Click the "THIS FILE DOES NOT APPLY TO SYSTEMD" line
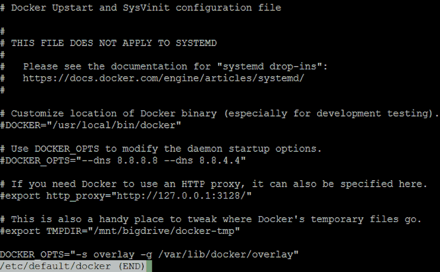 tap(114, 43)
